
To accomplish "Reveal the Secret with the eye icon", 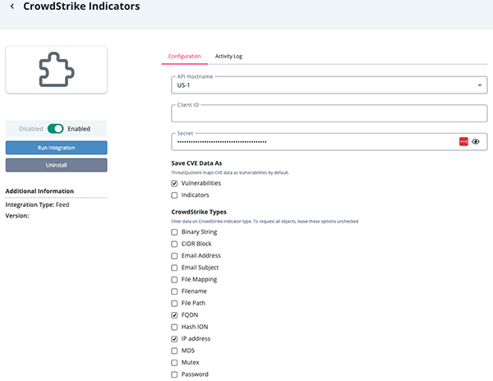I will click(x=476, y=142).
